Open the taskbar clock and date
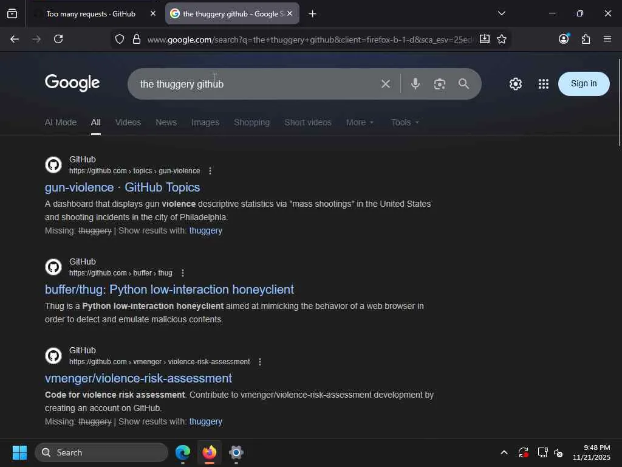 [592, 452]
